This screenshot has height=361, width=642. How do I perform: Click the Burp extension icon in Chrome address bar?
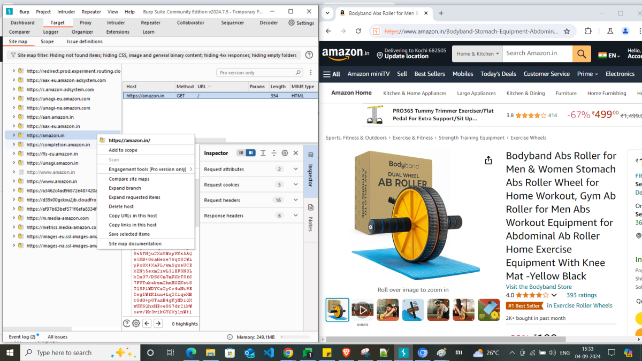coord(376,31)
